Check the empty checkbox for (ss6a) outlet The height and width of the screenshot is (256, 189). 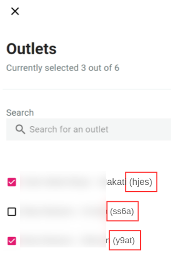[x=12, y=212]
